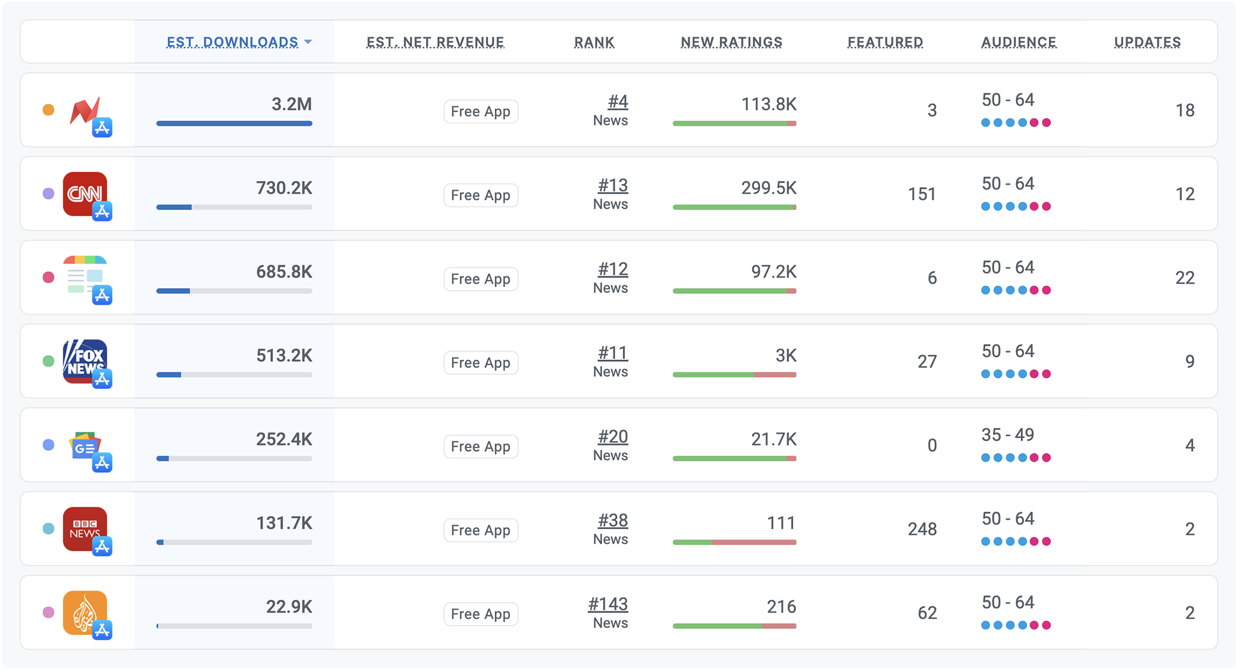Viewport: 1239px width, 671px height.
Task: Open the #4 rank link
Action: point(618,102)
